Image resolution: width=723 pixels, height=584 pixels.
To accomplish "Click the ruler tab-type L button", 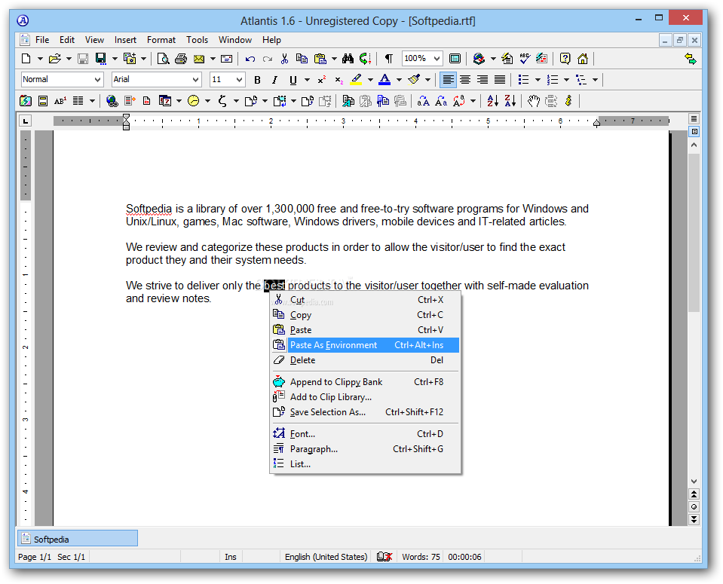I will tap(26, 121).
